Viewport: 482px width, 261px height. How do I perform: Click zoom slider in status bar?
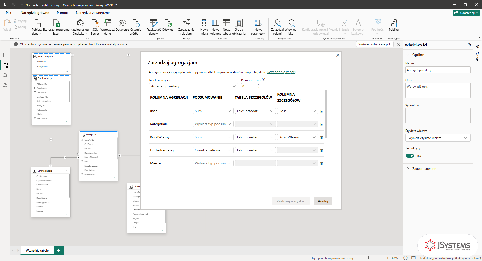[x=373, y=258]
